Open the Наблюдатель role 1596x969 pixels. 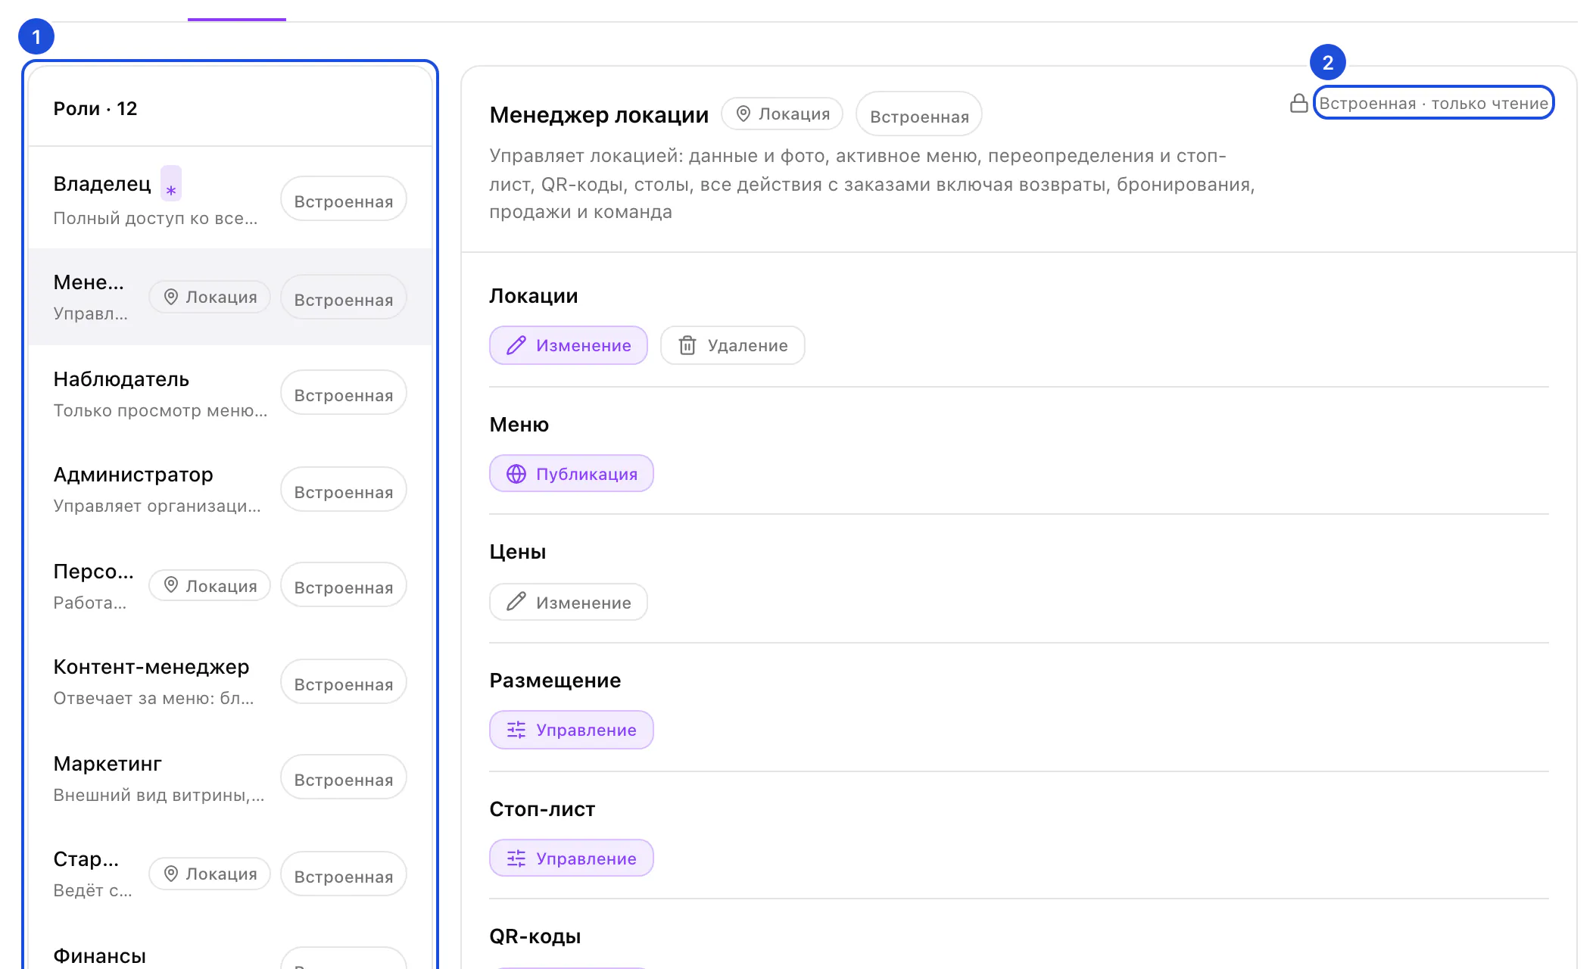[x=230, y=393]
